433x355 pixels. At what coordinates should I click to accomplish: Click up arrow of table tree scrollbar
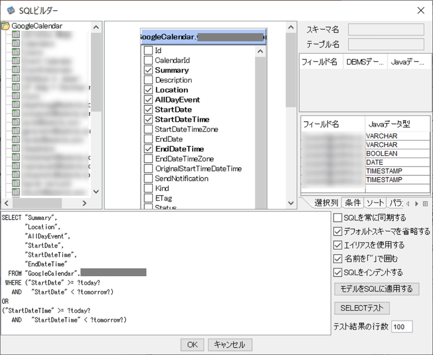pyautogui.click(x=96, y=27)
